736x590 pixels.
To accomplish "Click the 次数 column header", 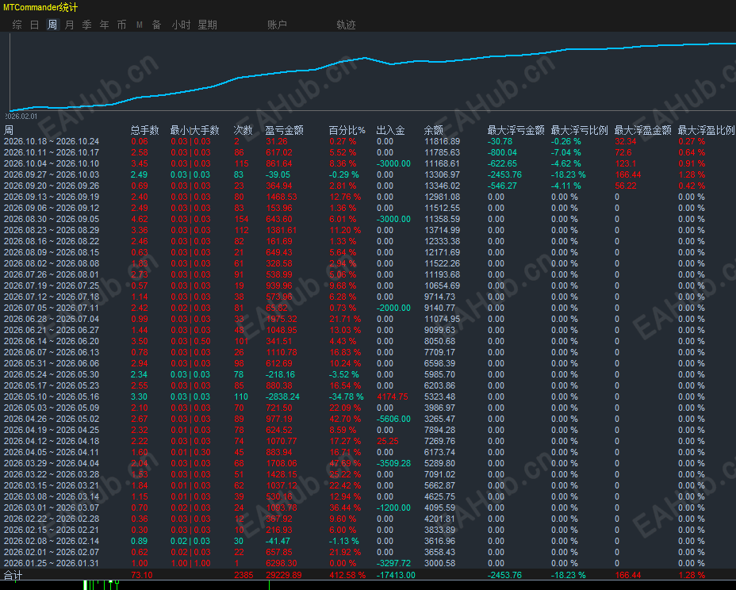I will [243, 130].
